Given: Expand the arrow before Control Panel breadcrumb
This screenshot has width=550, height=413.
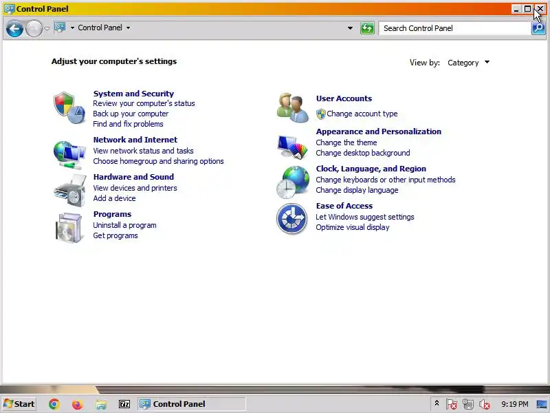Looking at the screenshot, I should (72, 28).
